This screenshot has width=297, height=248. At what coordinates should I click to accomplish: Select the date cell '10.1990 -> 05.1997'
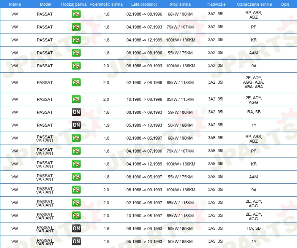pyautogui.click(x=144, y=216)
